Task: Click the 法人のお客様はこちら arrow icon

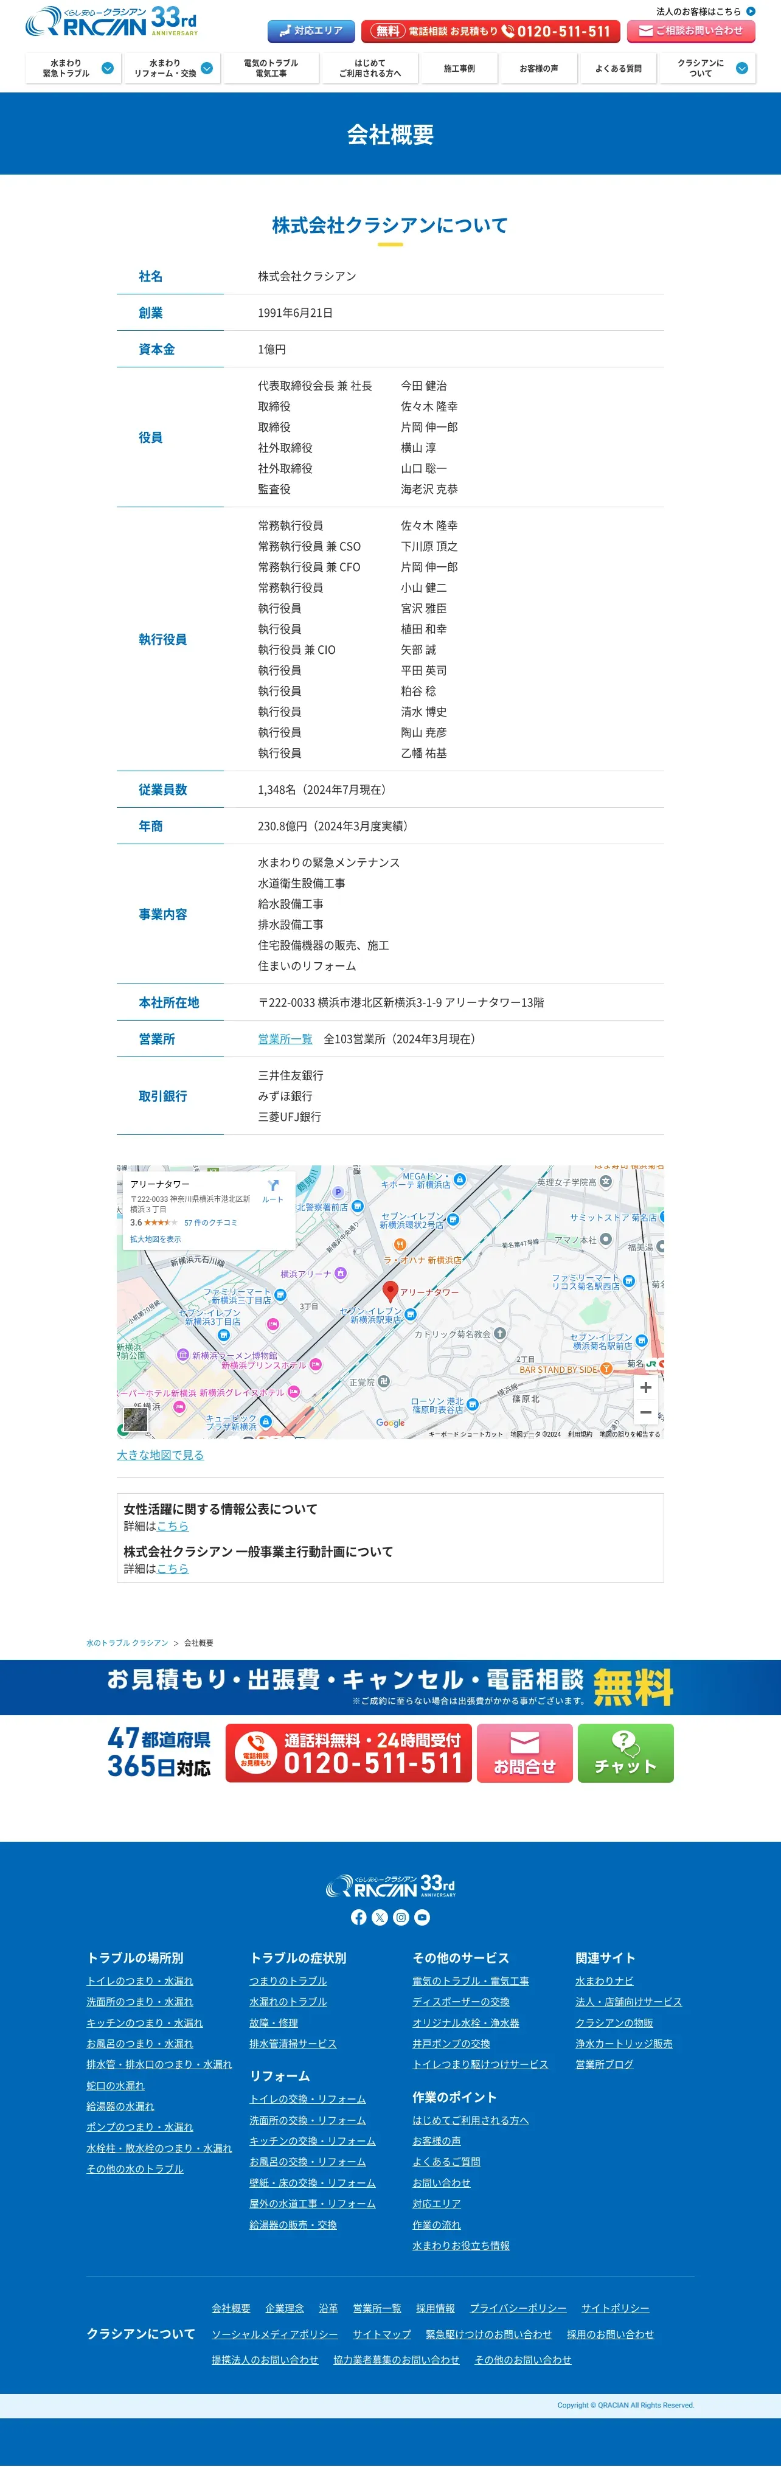Action: [751, 12]
